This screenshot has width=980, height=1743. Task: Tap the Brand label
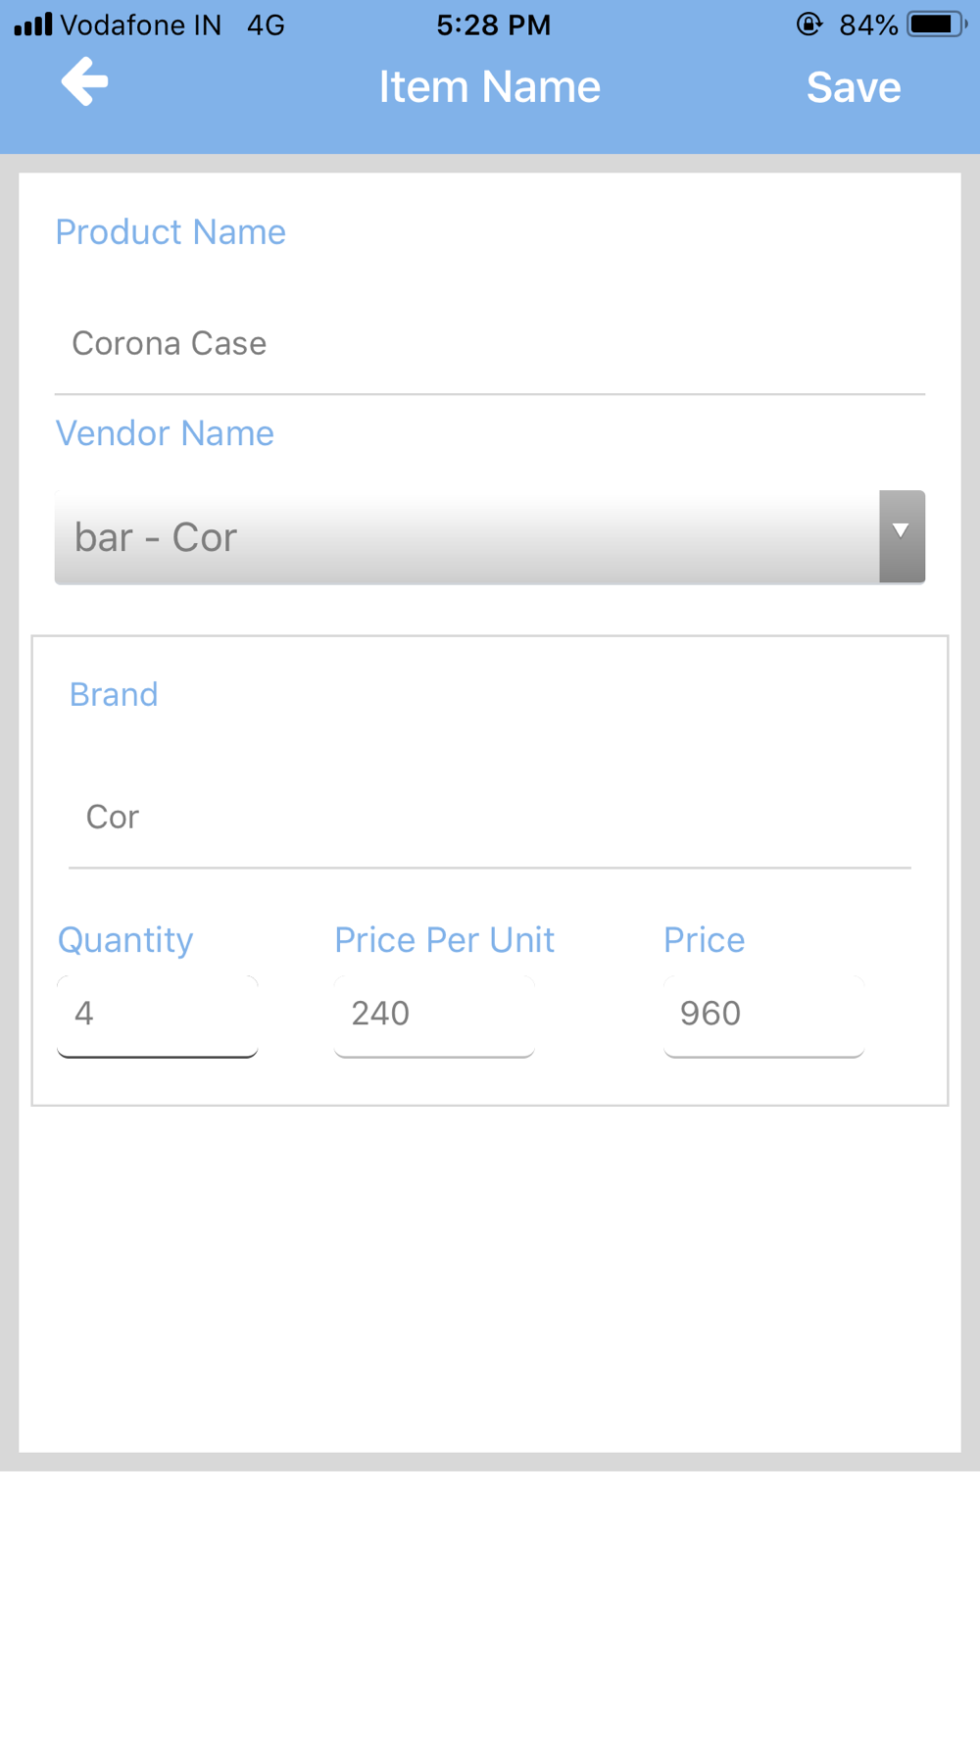(x=114, y=695)
